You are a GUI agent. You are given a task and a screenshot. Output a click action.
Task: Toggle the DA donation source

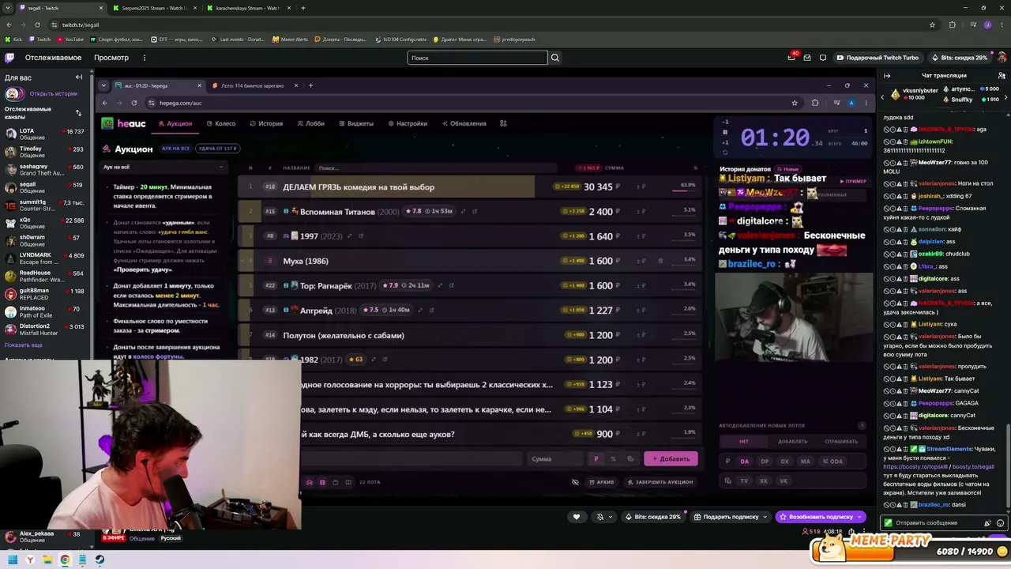click(744, 462)
